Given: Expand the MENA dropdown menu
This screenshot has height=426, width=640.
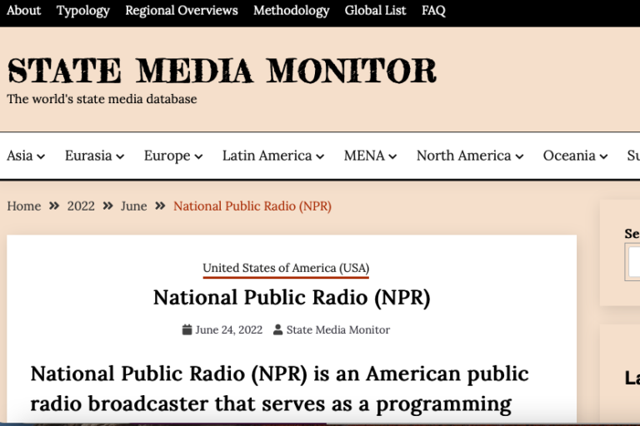Looking at the screenshot, I should click(370, 156).
